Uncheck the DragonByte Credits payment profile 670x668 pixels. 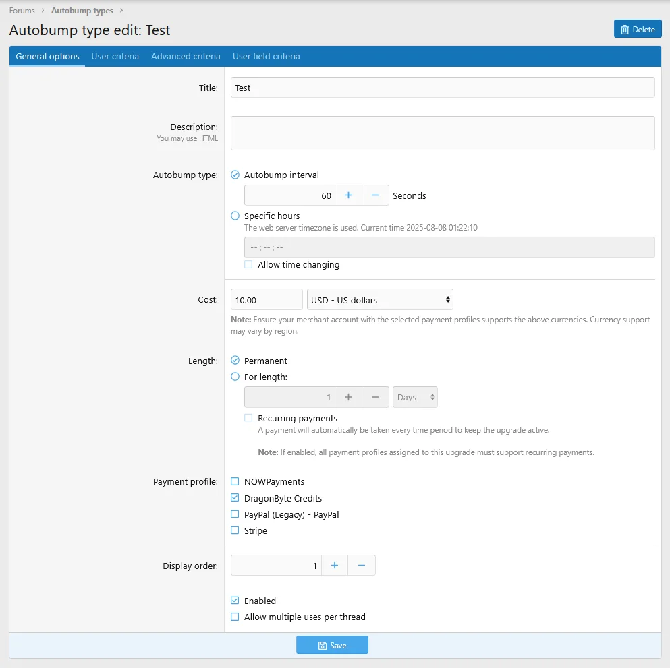click(x=235, y=497)
